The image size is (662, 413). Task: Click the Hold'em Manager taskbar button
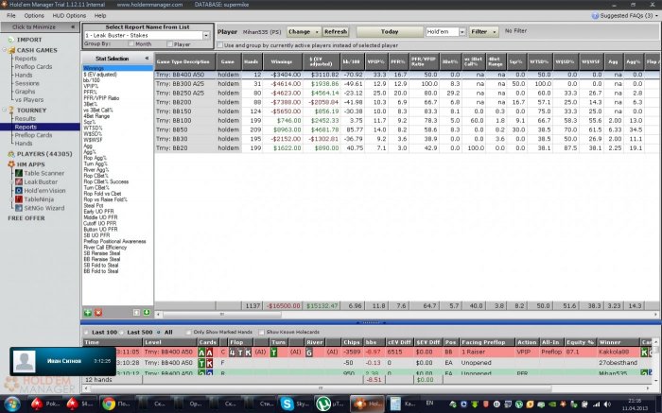click(367, 404)
